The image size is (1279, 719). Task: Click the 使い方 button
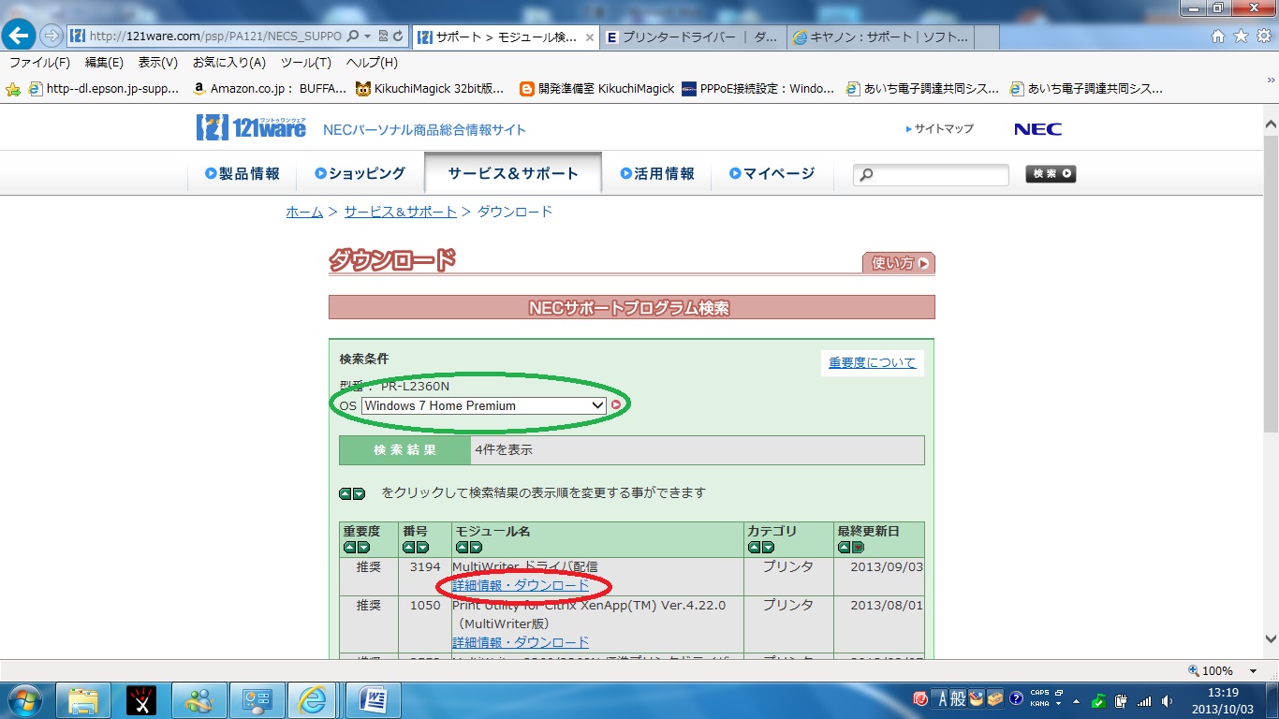tap(899, 263)
